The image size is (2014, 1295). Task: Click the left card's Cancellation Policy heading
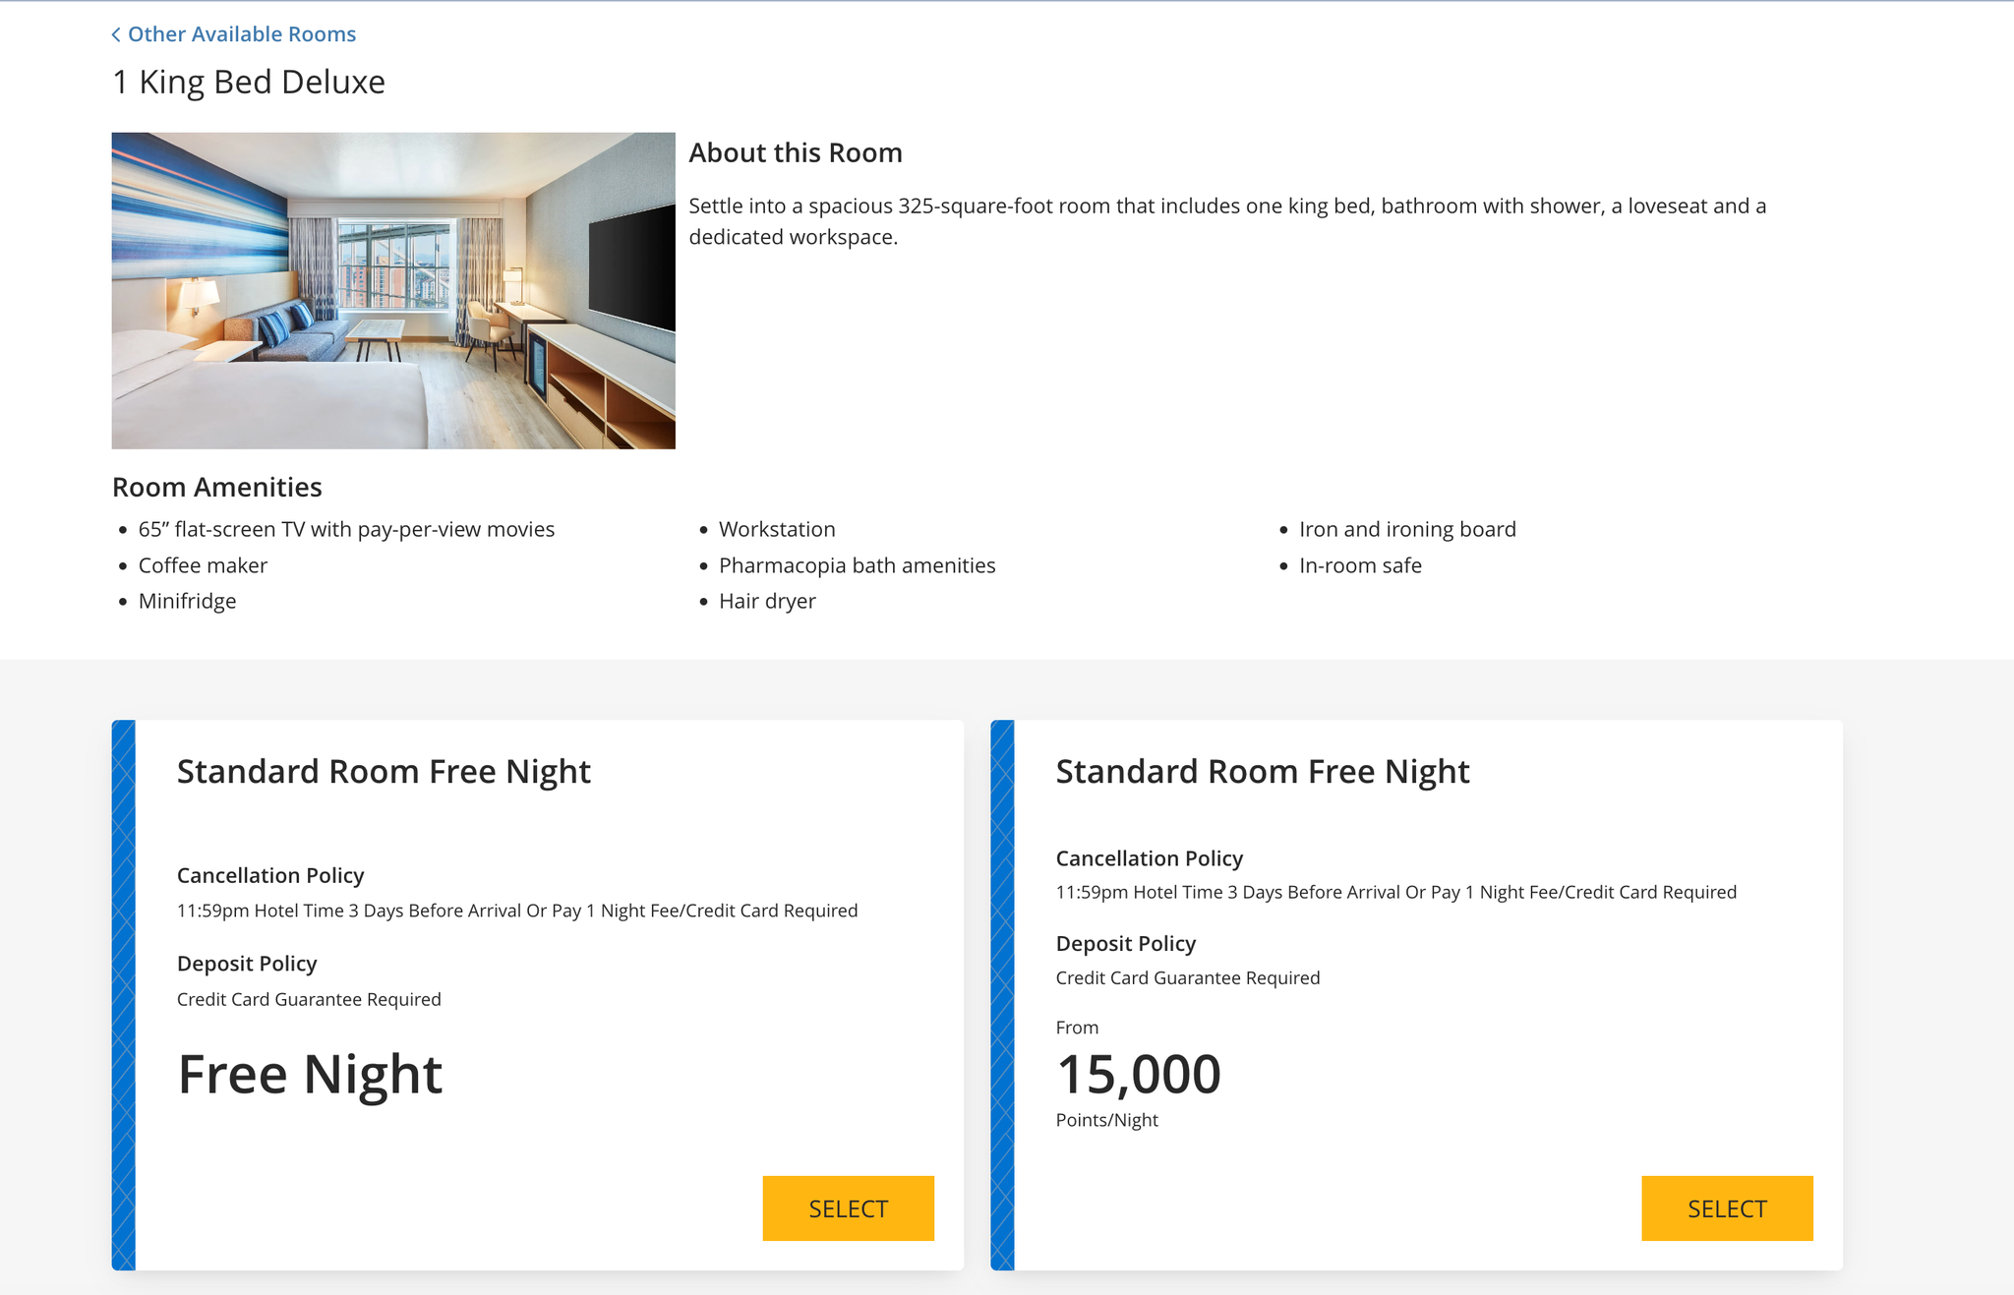click(x=270, y=875)
